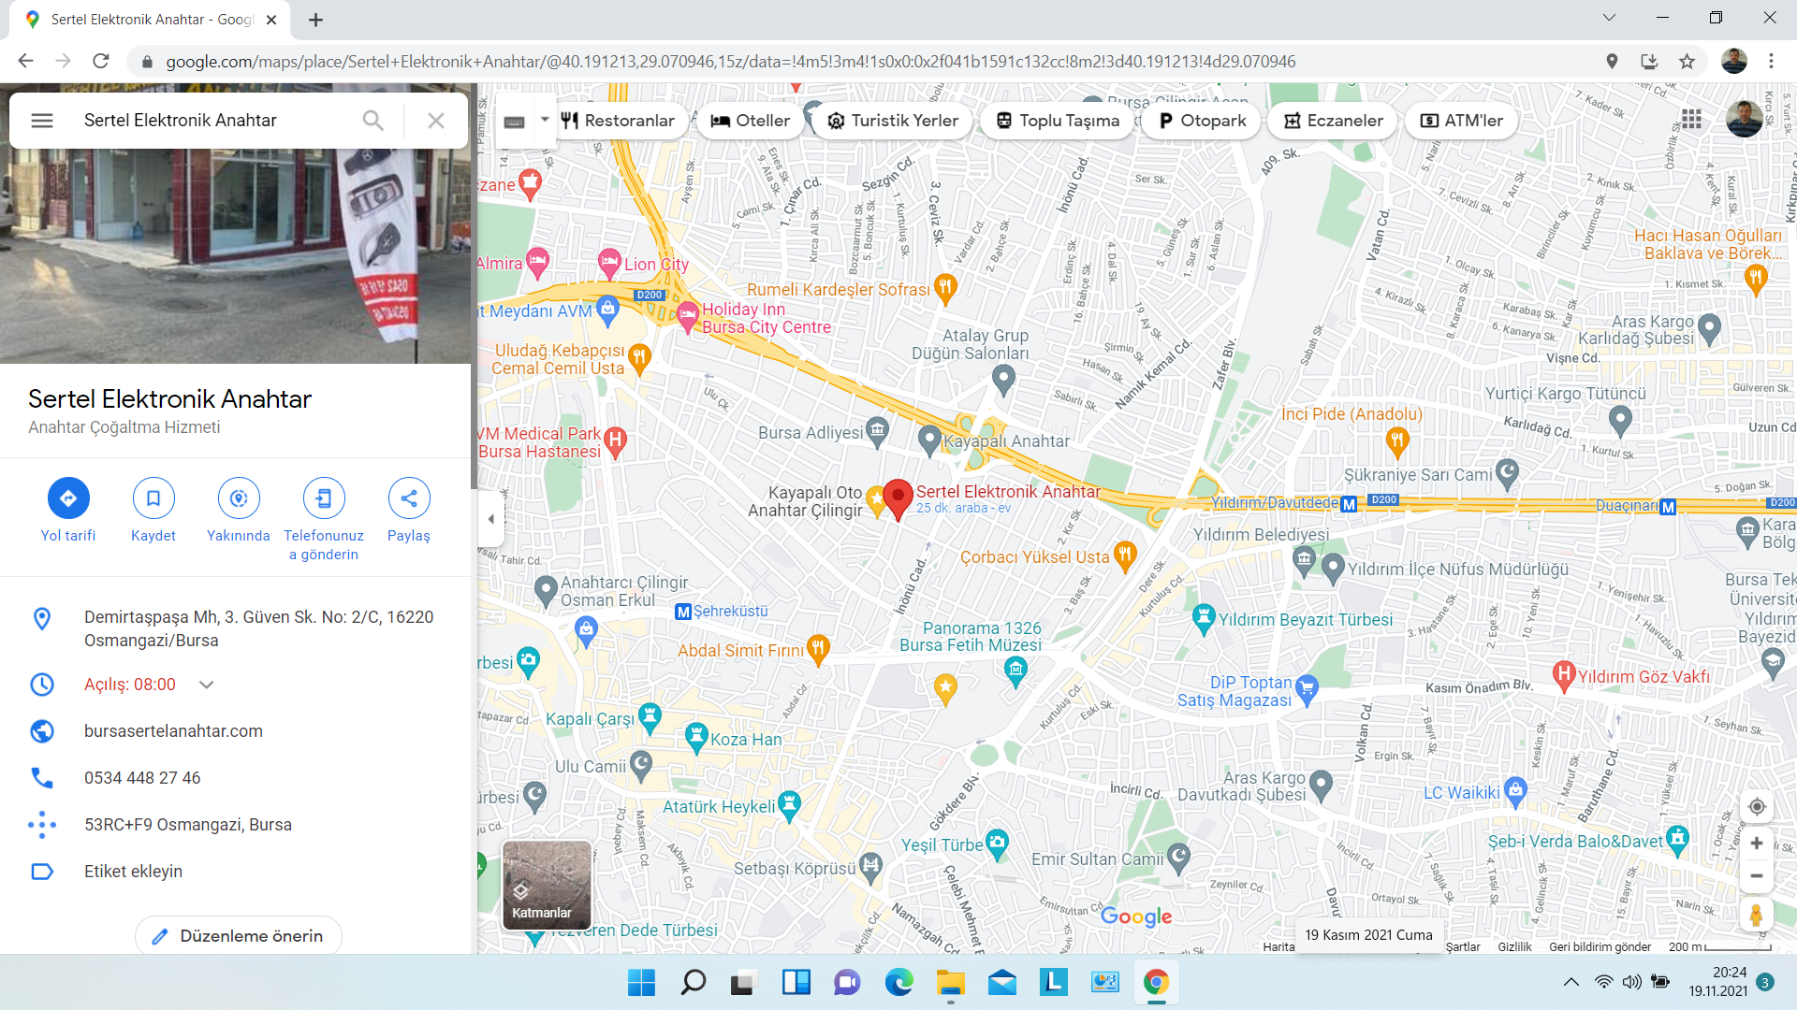Select the Restoranlar category chip
Viewport: 1797px width, 1010px height.
(x=618, y=121)
